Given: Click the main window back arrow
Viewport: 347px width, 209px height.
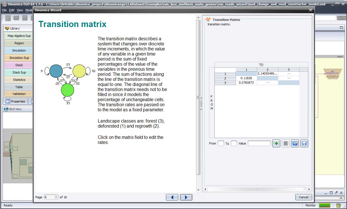Looking at the screenshot, I should coord(339,18).
